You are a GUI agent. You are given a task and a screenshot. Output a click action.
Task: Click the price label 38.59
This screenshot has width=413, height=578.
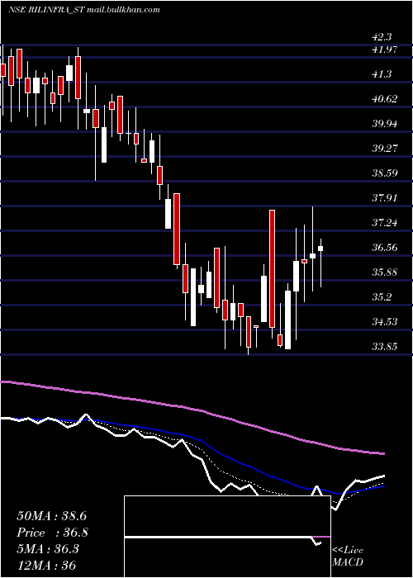tap(384, 173)
